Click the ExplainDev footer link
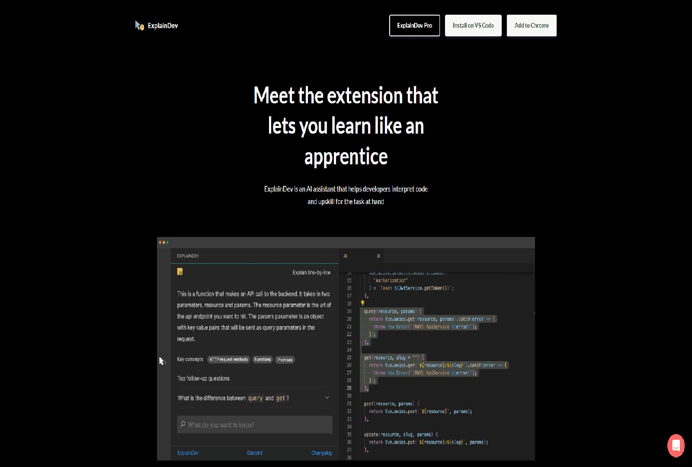The width and height of the screenshot is (692, 467). pyautogui.click(x=188, y=453)
